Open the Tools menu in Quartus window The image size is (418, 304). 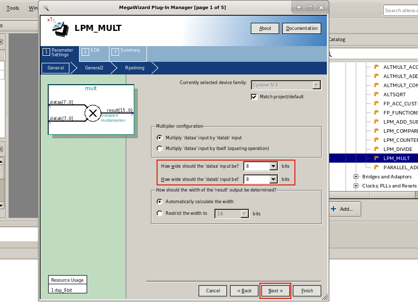13,8
